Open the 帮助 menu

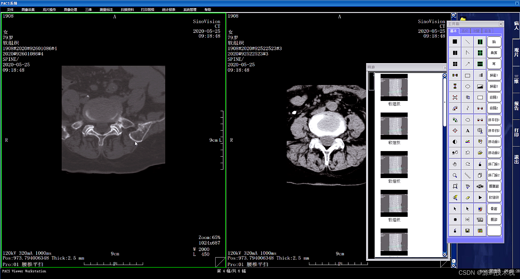[208, 10]
